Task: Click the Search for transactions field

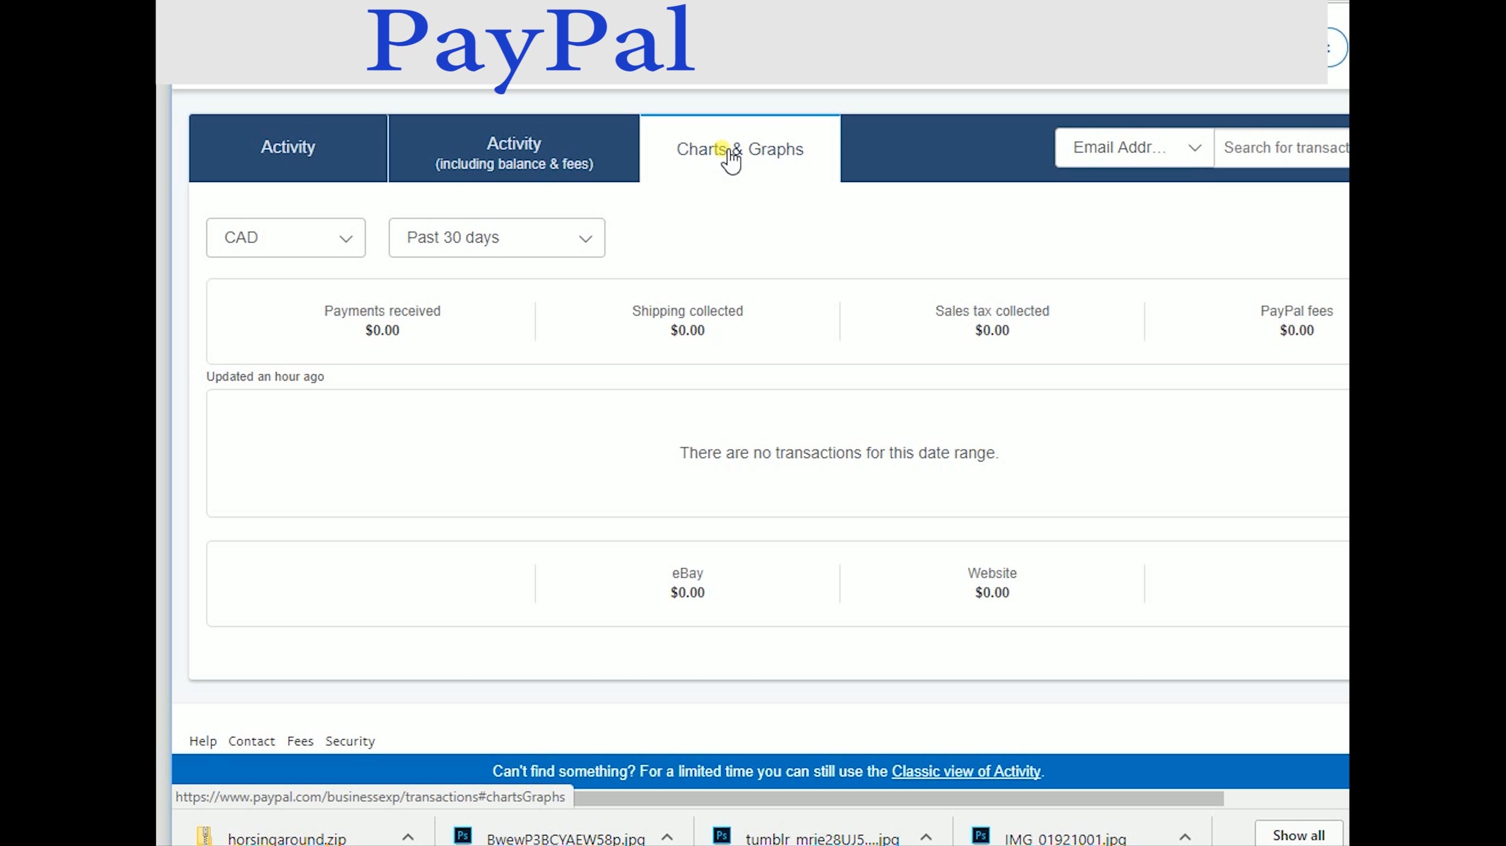Action: click(x=1283, y=148)
